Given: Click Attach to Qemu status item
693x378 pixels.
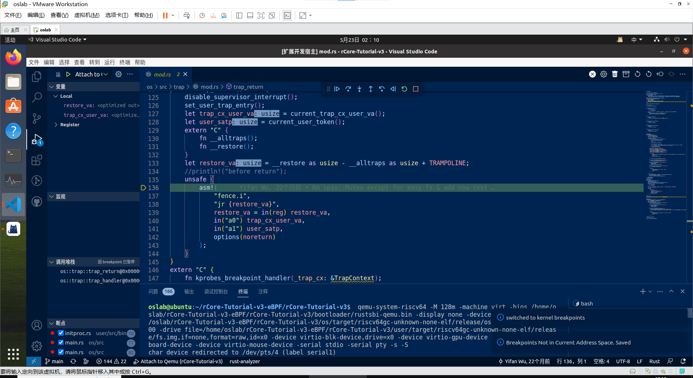Looking at the screenshot, I should click(x=178, y=361).
